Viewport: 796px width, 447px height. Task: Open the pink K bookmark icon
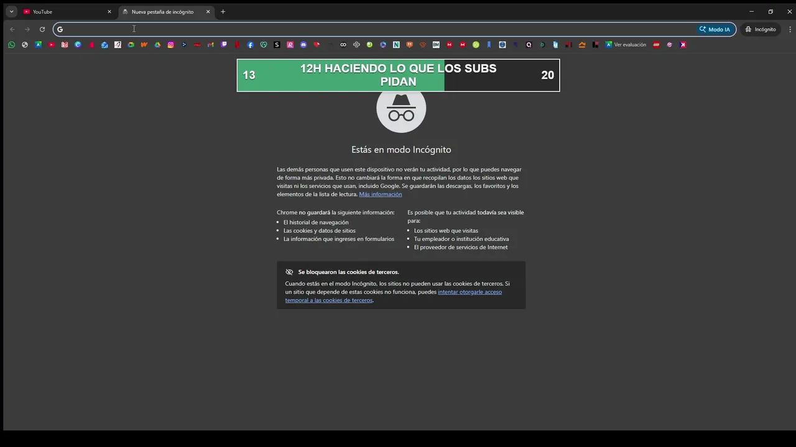683,45
